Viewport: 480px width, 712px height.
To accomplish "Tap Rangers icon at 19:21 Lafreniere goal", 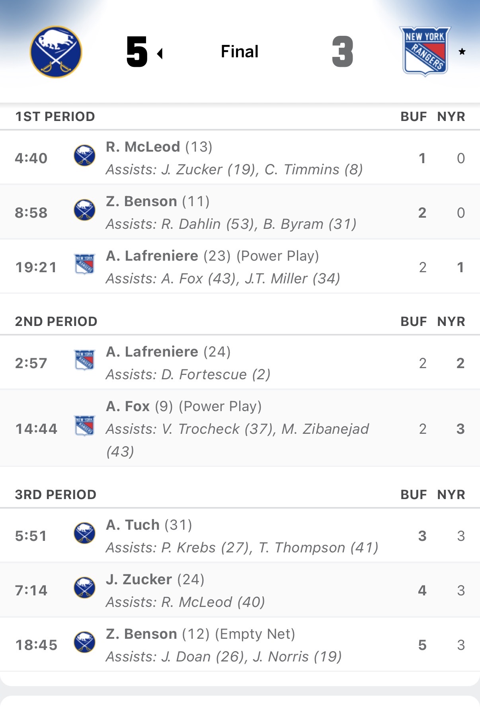I will click(x=84, y=264).
